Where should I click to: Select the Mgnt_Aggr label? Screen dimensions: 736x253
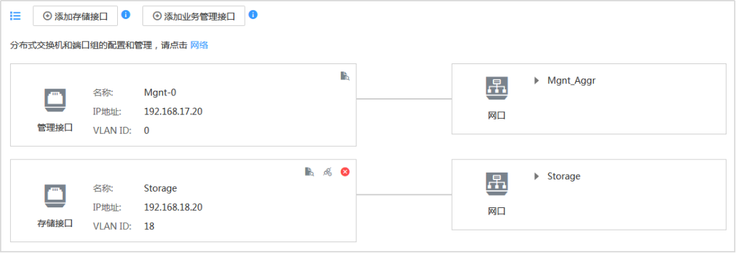point(571,80)
